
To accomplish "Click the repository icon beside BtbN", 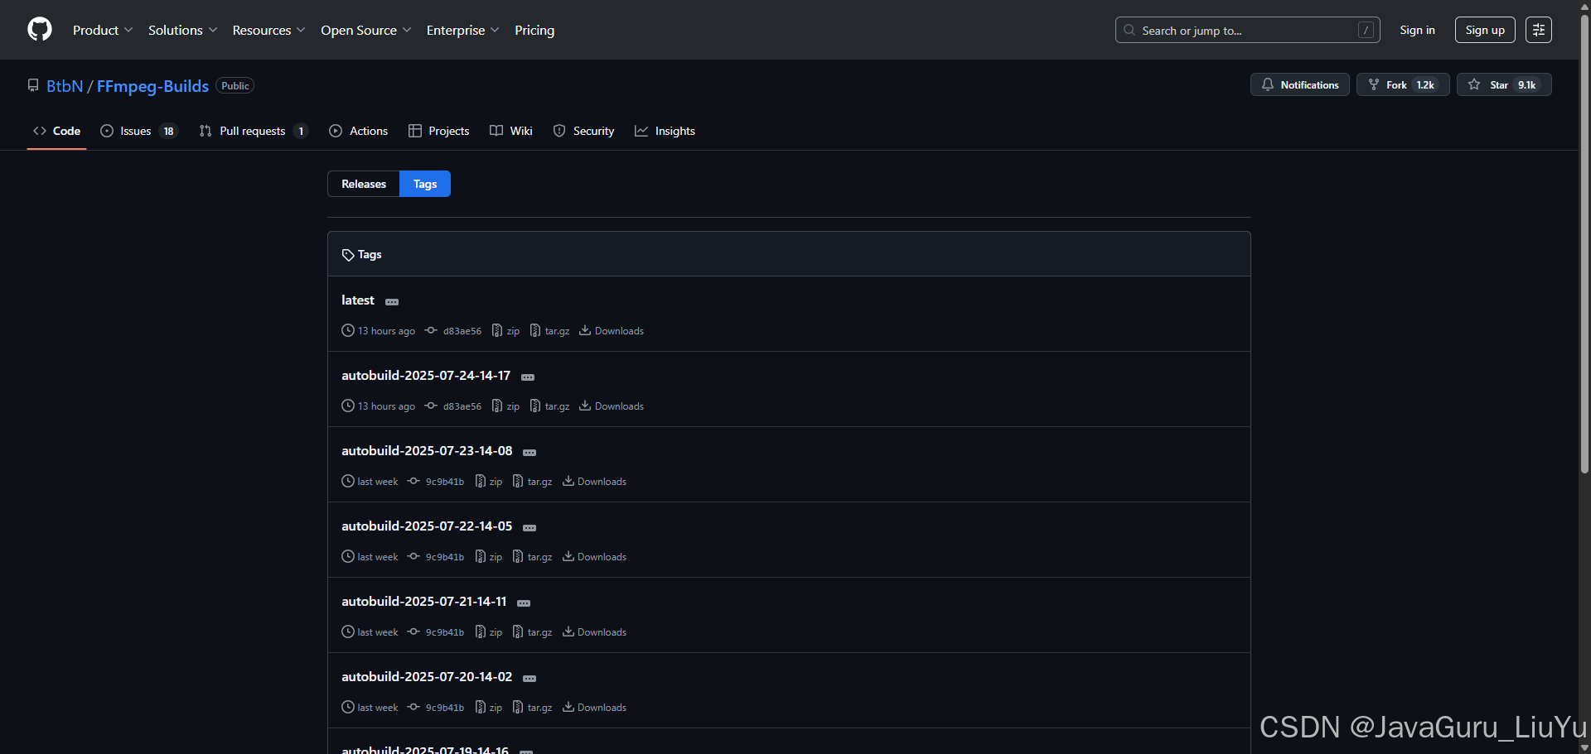I will (x=33, y=85).
